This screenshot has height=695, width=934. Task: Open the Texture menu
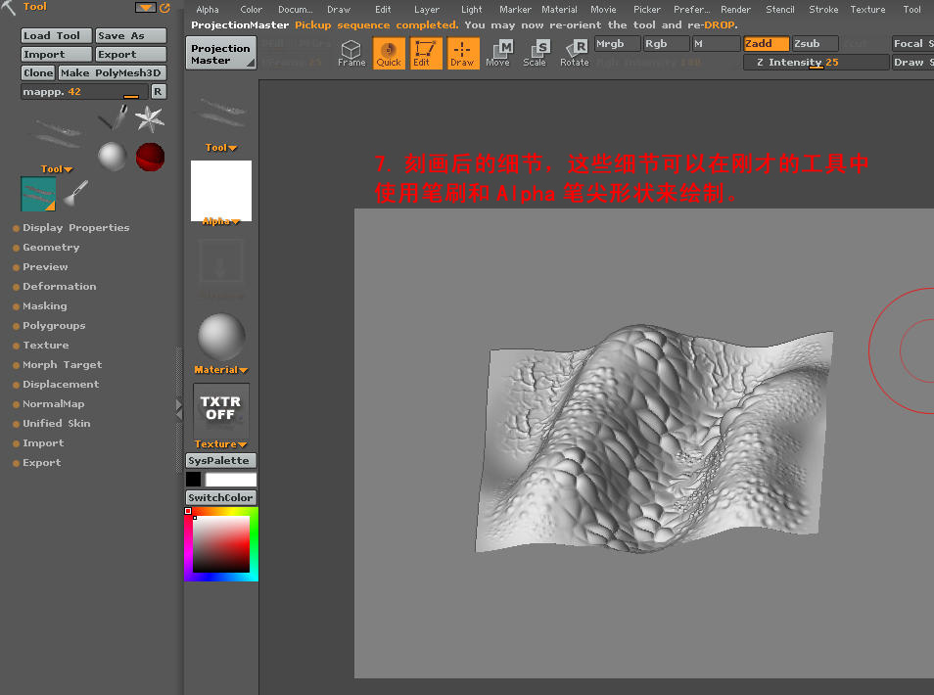click(x=867, y=10)
